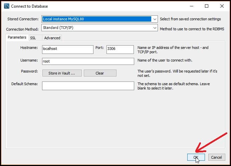231x166 pixels.
Task: Close the Connect to Database dialog
Action: [x=222, y=6]
